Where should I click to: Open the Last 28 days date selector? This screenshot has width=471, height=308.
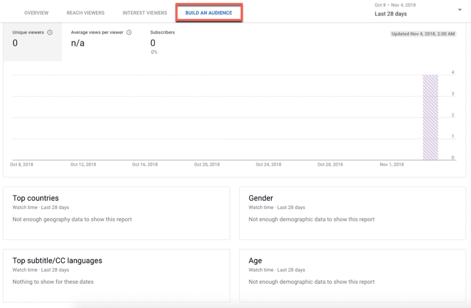(391, 14)
